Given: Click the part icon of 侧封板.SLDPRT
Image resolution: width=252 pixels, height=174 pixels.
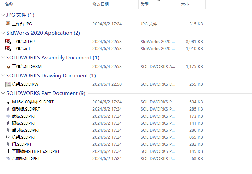Looking at the screenshot, I should (8, 109).
